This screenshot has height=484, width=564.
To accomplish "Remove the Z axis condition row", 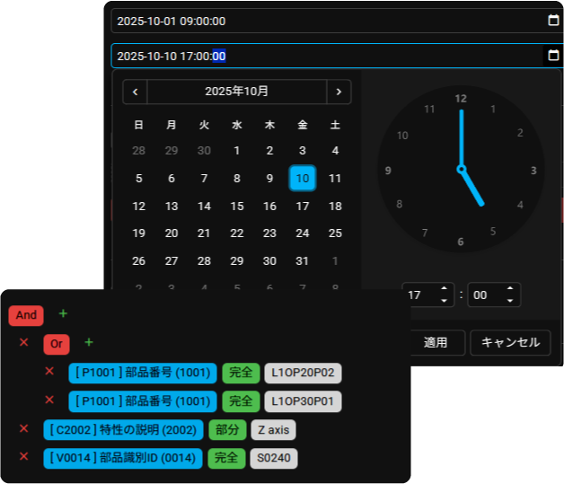I will coord(24,429).
